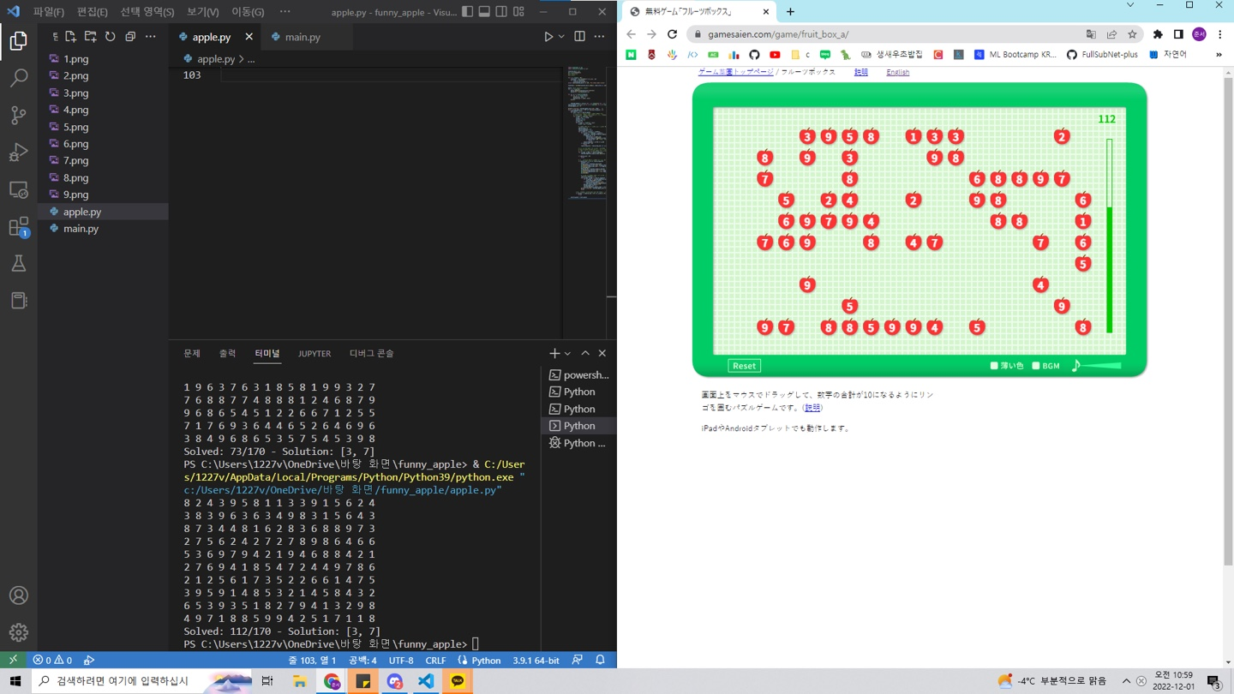Open the Source Control view
The image size is (1234, 694).
click(18, 115)
